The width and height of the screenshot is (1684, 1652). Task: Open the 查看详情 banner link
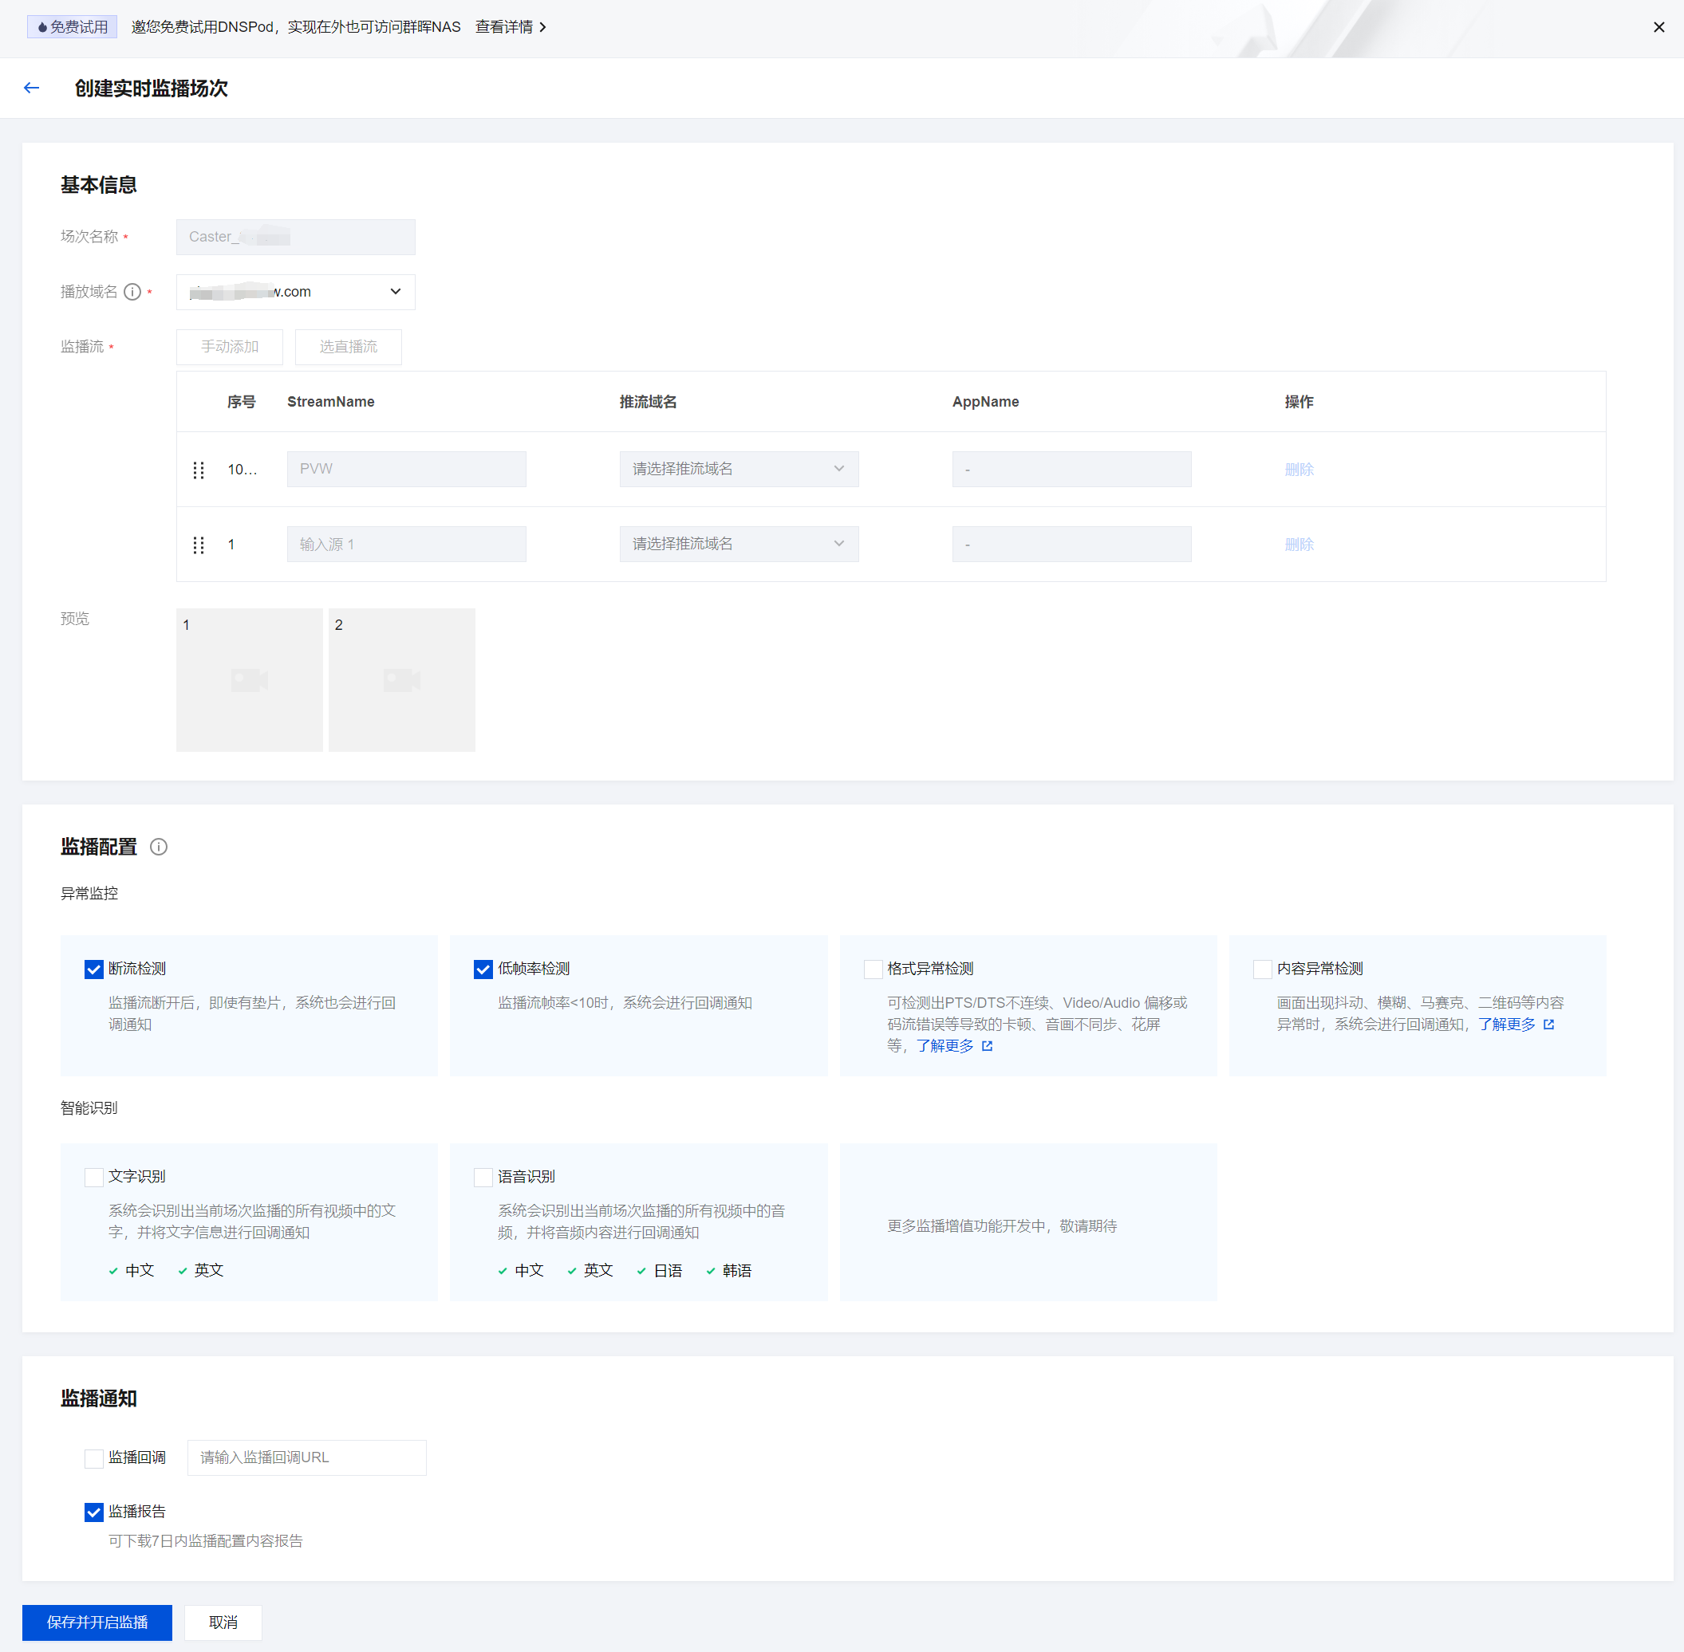(x=511, y=27)
